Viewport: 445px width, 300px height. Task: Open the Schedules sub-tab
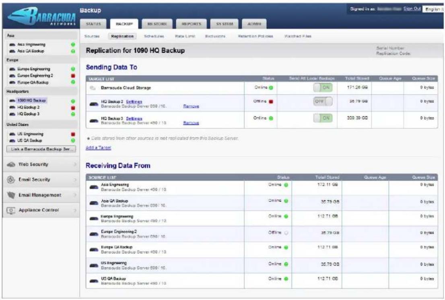tap(154, 36)
